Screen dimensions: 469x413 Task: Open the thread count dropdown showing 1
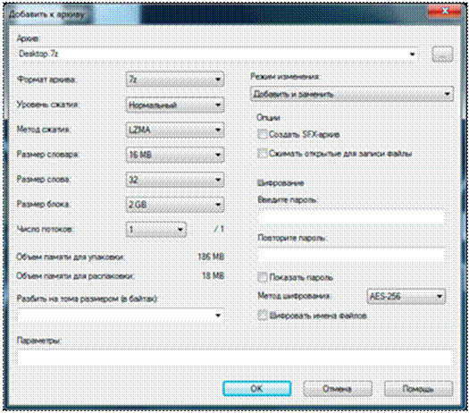point(156,229)
